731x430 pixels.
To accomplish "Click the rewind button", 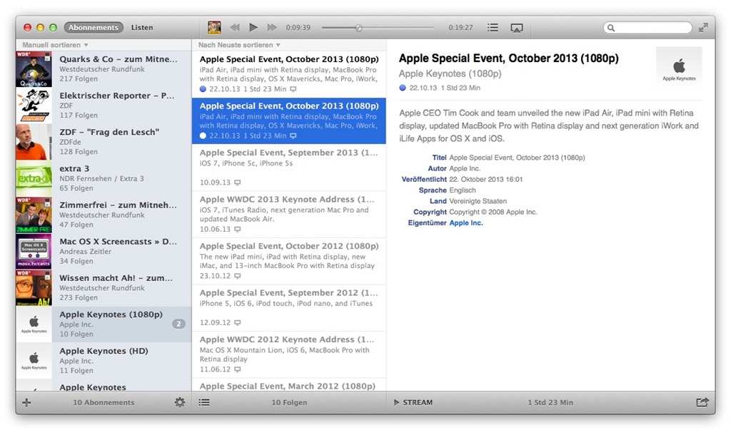I will pyautogui.click(x=234, y=28).
